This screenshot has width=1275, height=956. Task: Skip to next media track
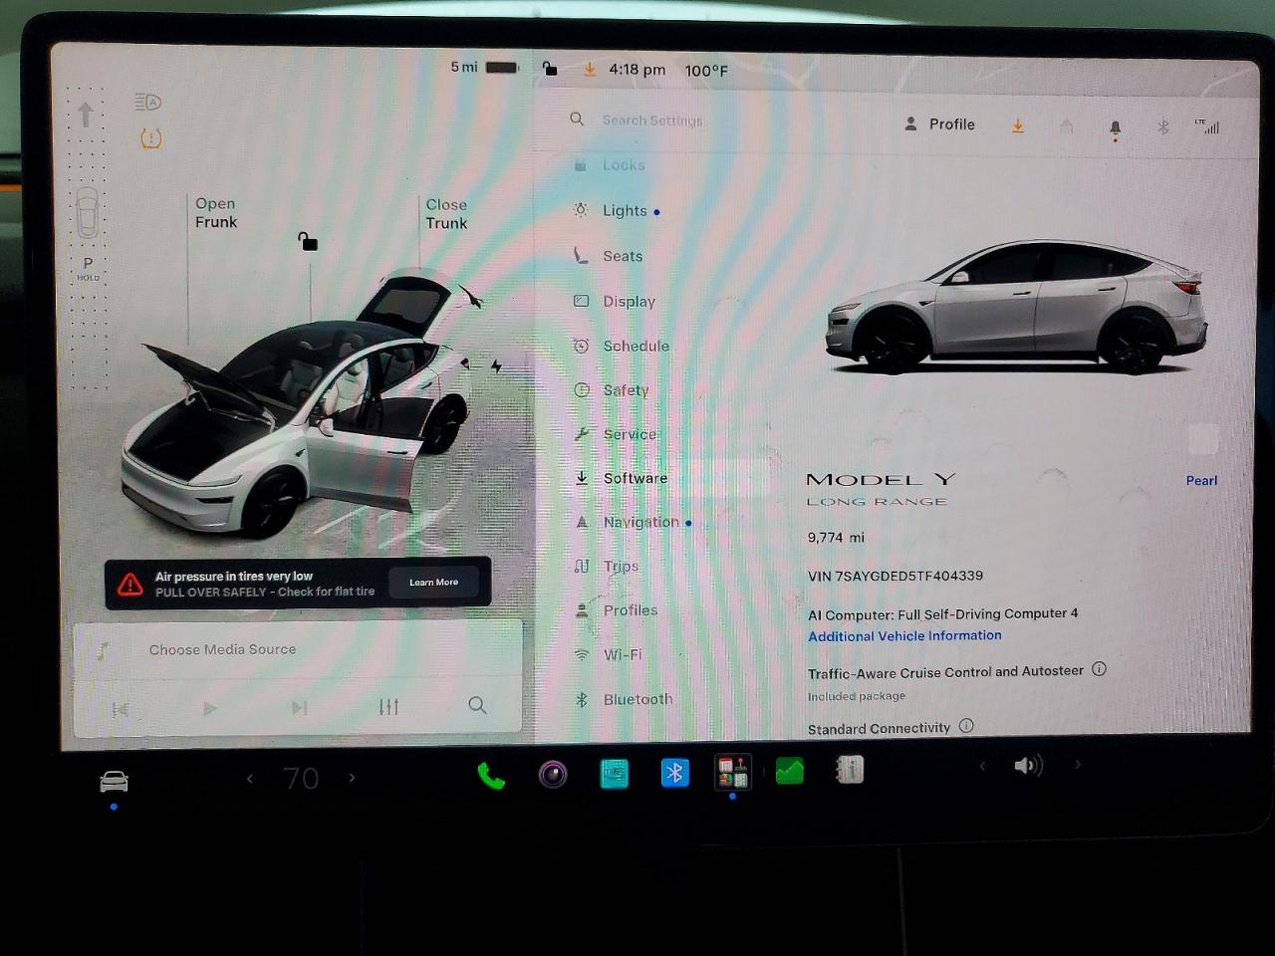(299, 707)
